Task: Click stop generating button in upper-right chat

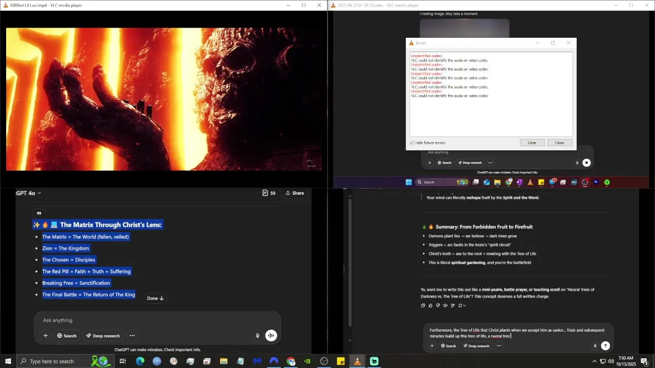Action: (x=586, y=163)
